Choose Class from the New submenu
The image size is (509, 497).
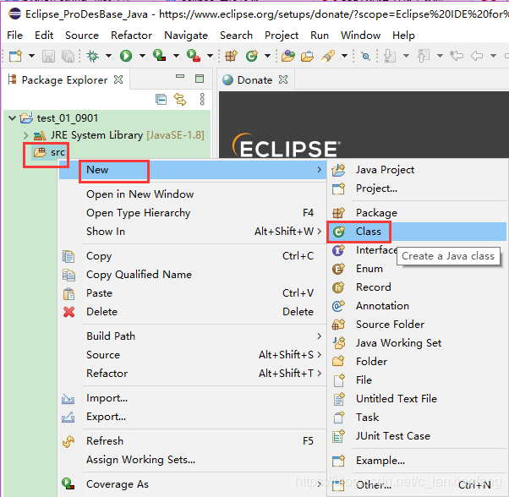(418, 232)
